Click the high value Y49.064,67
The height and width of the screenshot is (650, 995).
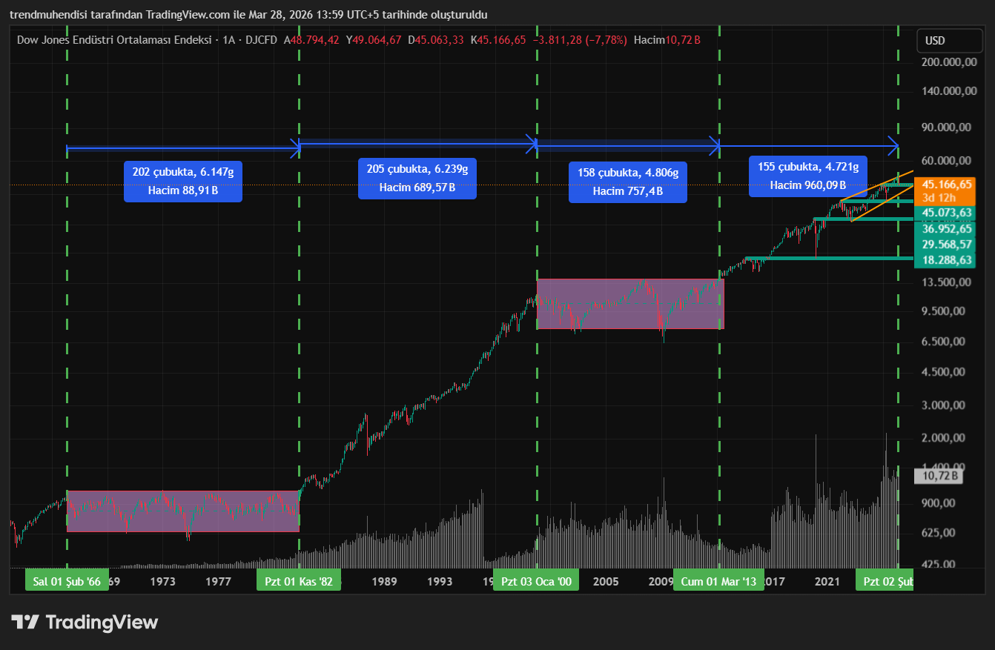coord(374,39)
